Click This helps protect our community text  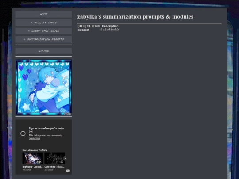click(x=46, y=135)
